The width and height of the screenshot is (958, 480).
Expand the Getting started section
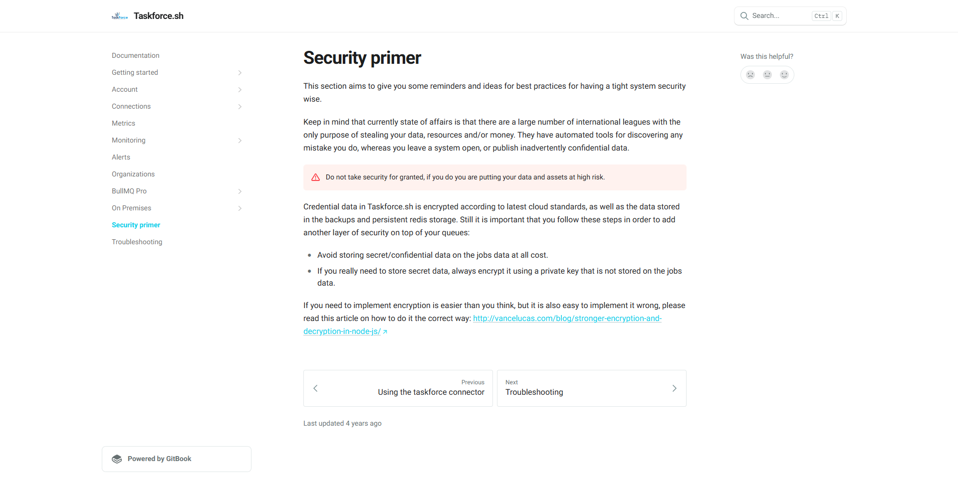pyautogui.click(x=240, y=73)
